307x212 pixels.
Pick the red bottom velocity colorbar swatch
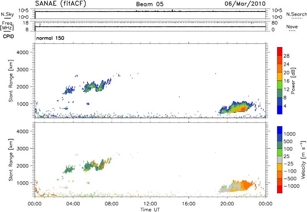point(280,189)
